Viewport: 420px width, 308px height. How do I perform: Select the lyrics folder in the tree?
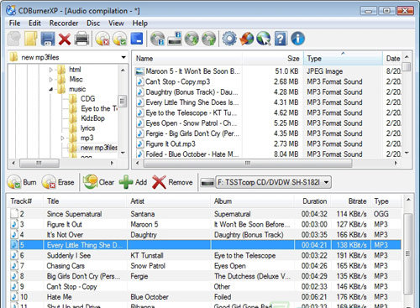pyautogui.click(x=87, y=128)
